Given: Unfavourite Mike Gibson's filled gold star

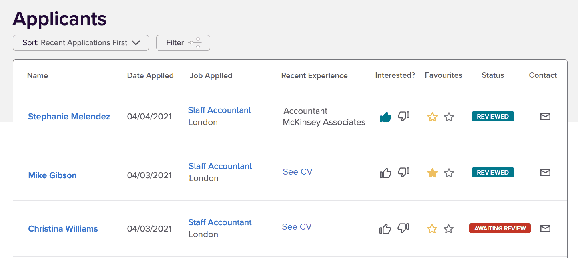Looking at the screenshot, I should pos(432,173).
